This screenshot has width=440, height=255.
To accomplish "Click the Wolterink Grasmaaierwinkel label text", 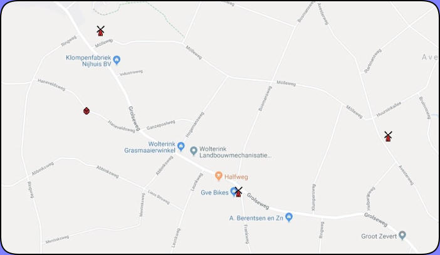I will click(150, 147).
